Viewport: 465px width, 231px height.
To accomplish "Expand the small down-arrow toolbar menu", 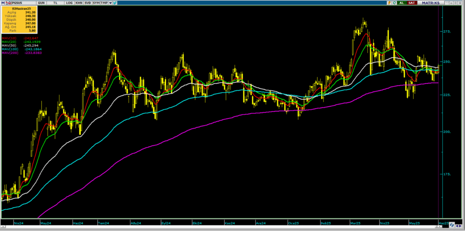I will (111, 3).
